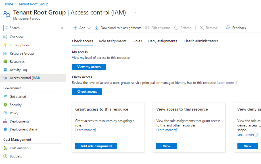The width and height of the screenshot is (261, 164).
Task: Click the sidebar Search input field
Action: pyautogui.click(x=30, y=28)
